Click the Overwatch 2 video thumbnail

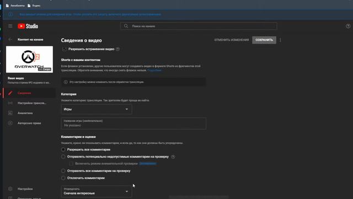(29, 59)
